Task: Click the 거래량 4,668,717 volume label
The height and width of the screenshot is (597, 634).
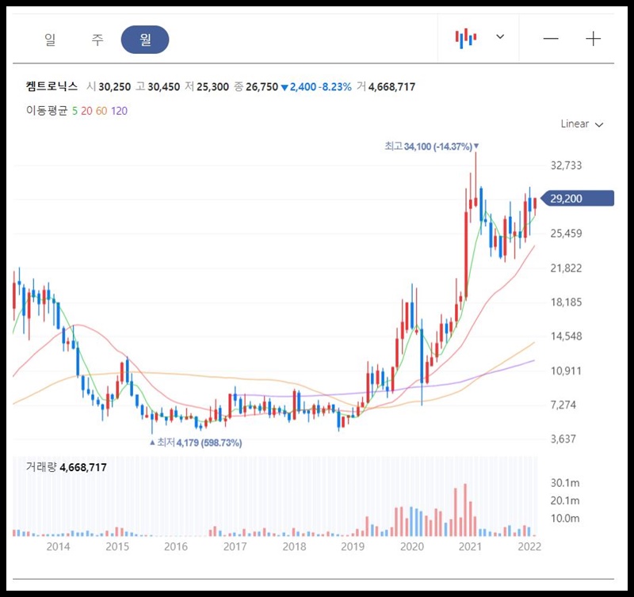Action: [x=67, y=467]
